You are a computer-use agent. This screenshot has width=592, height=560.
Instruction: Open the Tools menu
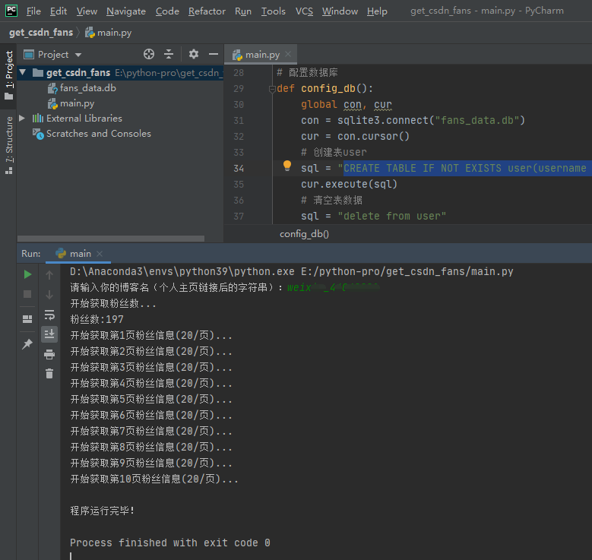274,11
